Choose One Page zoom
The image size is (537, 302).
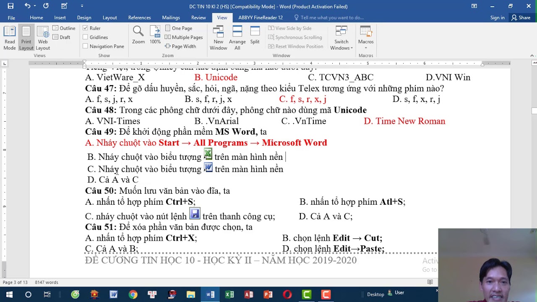click(x=178, y=28)
